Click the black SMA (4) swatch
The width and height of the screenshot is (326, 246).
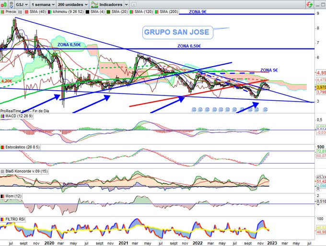tap(88, 12)
